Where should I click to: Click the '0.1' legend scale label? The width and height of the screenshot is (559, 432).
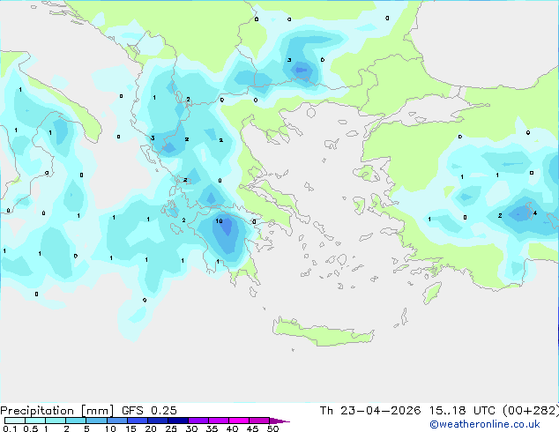(x=10, y=428)
